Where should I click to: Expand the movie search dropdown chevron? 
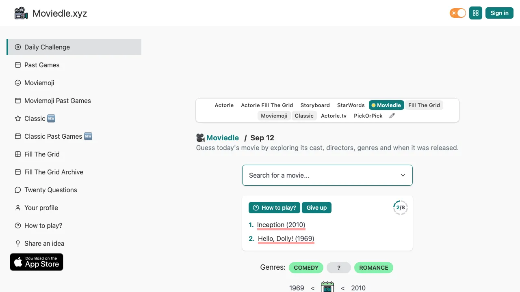coord(403,175)
